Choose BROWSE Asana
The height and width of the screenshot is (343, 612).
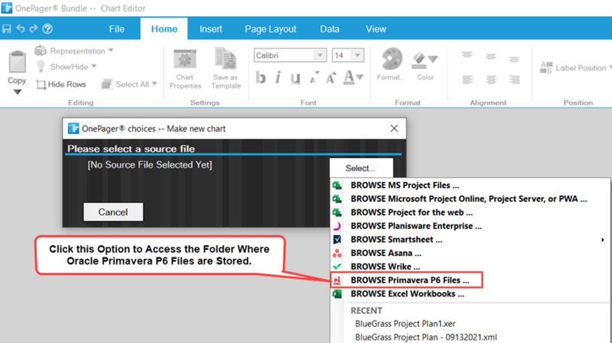(x=470, y=253)
